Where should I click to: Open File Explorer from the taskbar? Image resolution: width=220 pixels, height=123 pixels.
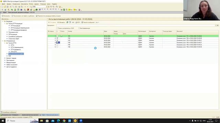tap(42, 121)
